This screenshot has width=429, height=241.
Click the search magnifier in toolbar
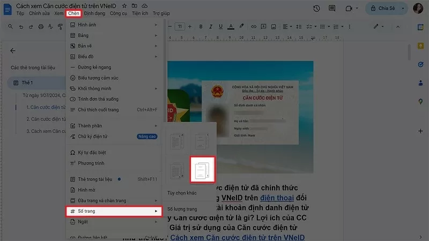click(x=10, y=26)
